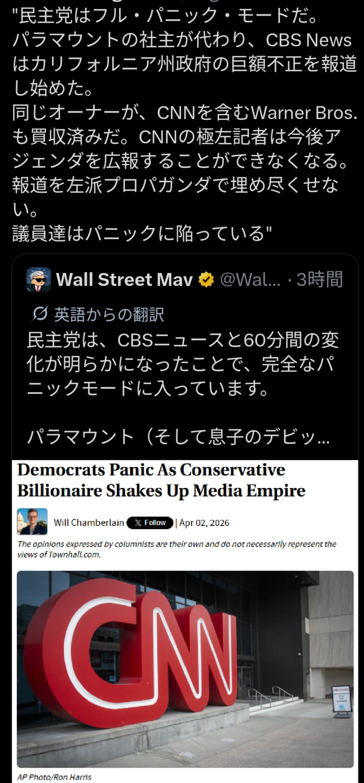Open Will Chamberlain's author photo
This screenshot has height=783, width=364.
tap(32, 522)
